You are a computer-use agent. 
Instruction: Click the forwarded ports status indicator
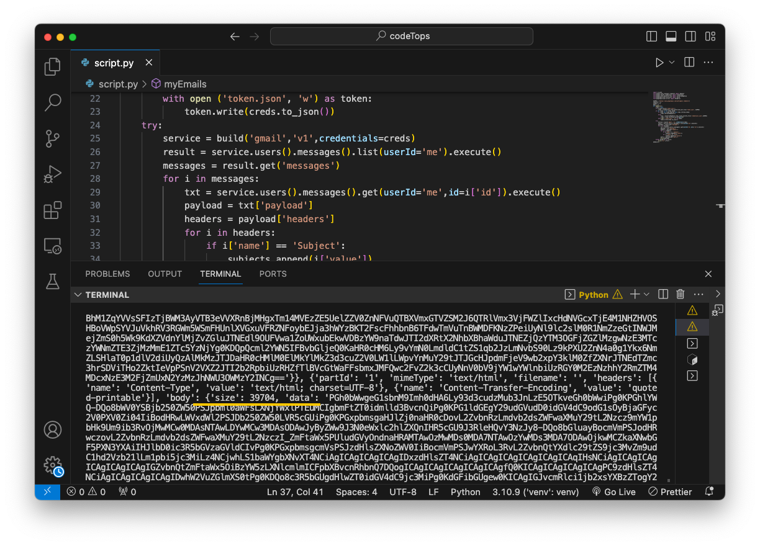[127, 492]
